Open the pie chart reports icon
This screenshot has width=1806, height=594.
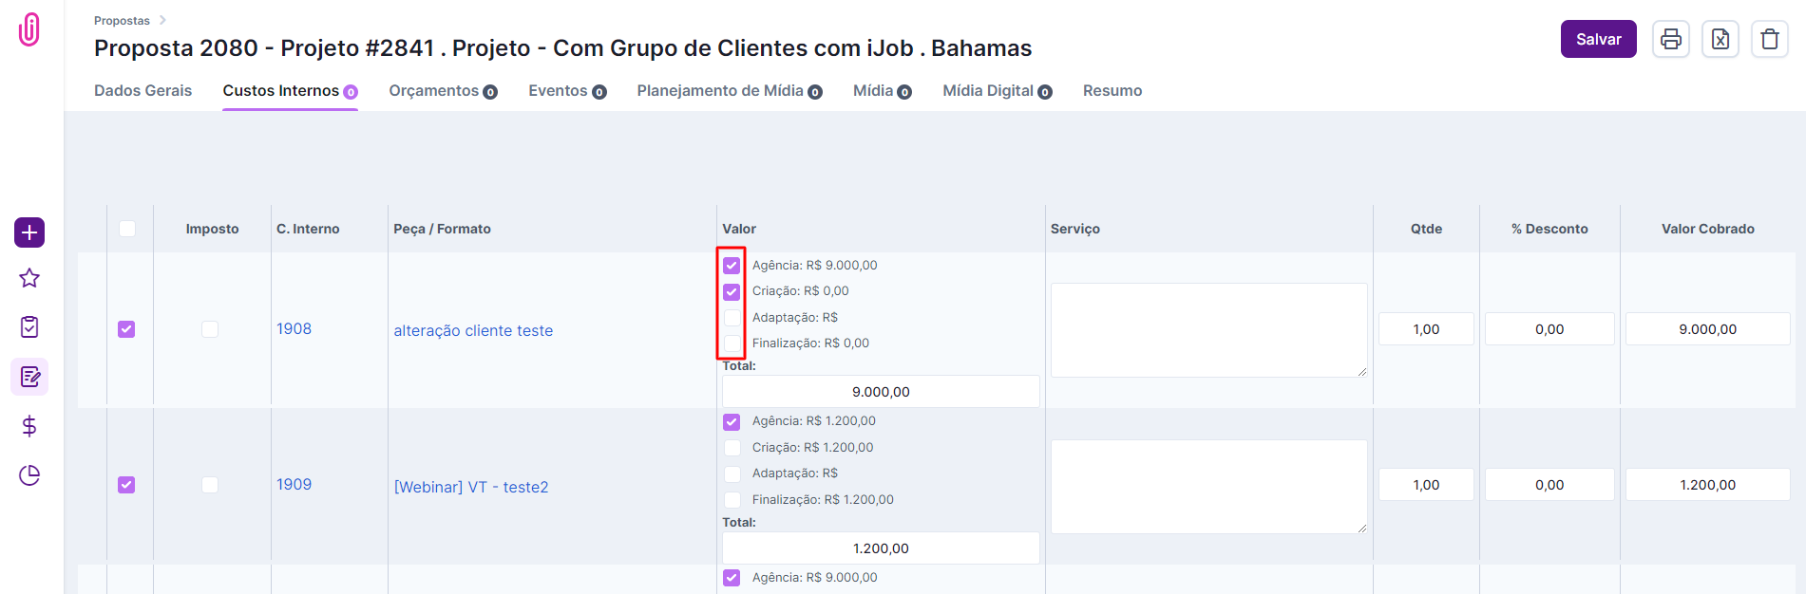(x=29, y=475)
